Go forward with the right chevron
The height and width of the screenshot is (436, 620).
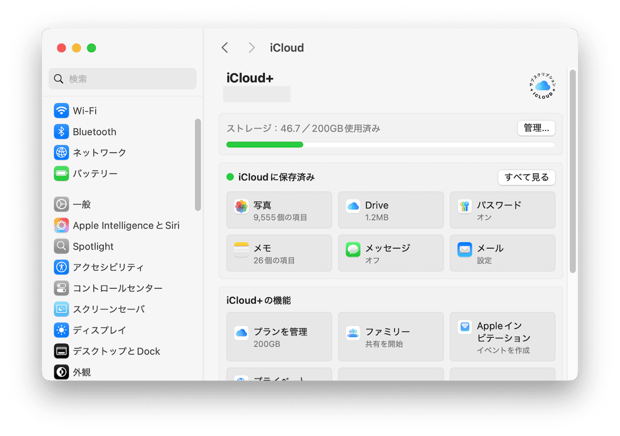tap(251, 47)
